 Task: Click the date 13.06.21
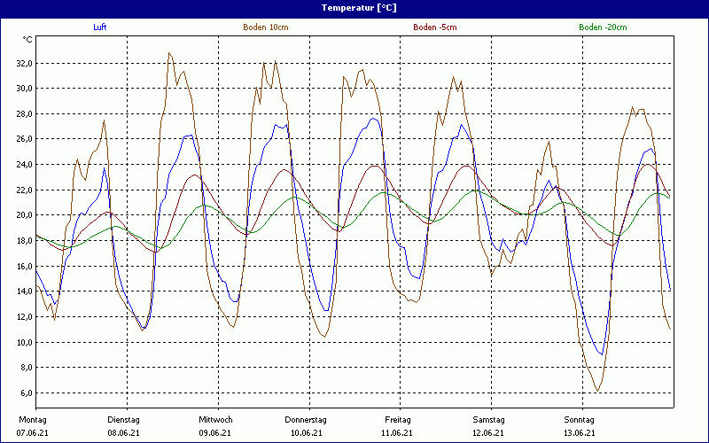click(x=580, y=433)
